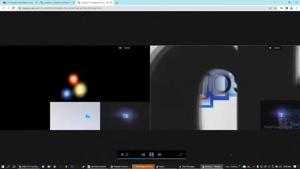Open the Chrome profile avatar

[x=292, y=8]
